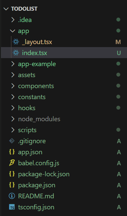
Task: Collapse the TODOLIST root chevron
Action: (6, 9)
